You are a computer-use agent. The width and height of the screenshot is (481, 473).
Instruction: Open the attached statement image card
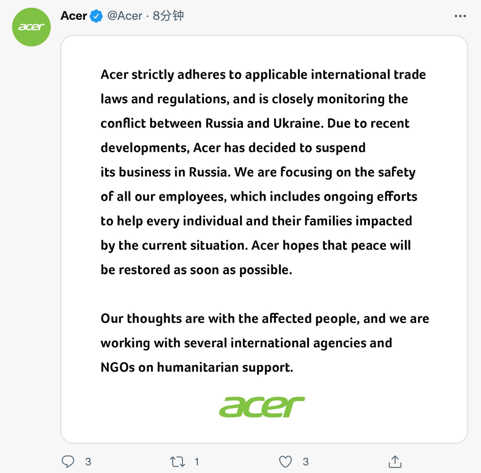coord(264,239)
